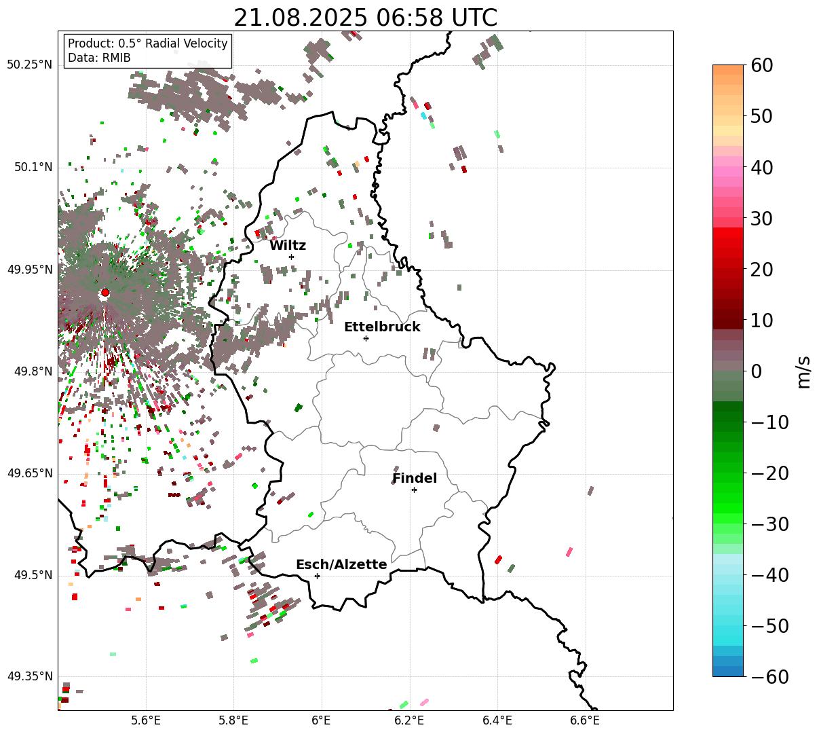The image size is (819, 734).
Task: Click the Wiltz town label
Action: [x=288, y=245]
